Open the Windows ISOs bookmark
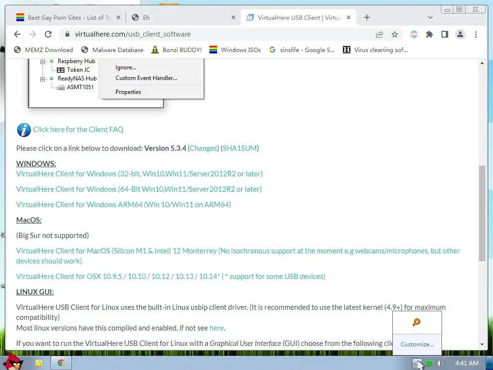Image resolution: width=493 pixels, height=370 pixels. (x=235, y=50)
